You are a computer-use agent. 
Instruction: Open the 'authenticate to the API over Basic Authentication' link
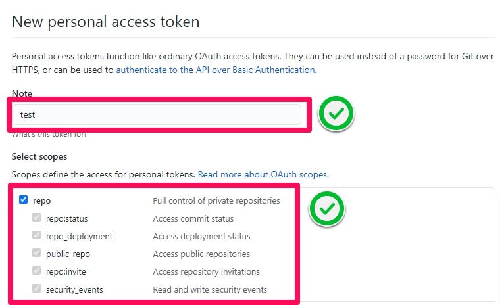click(x=215, y=70)
